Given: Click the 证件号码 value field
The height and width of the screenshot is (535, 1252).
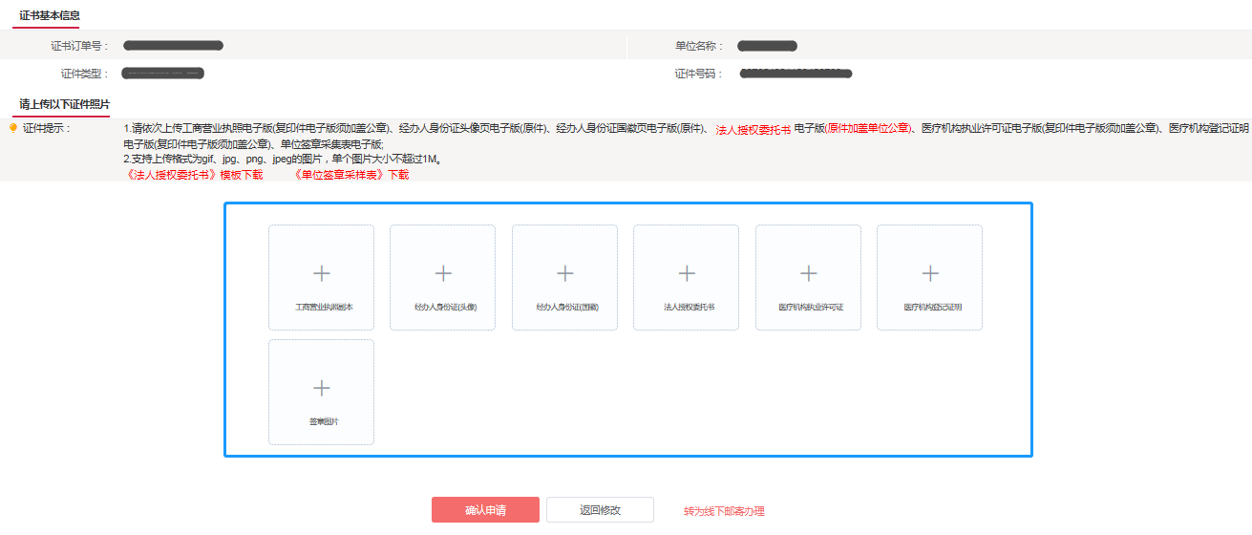Looking at the screenshot, I should pyautogui.click(x=796, y=74).
